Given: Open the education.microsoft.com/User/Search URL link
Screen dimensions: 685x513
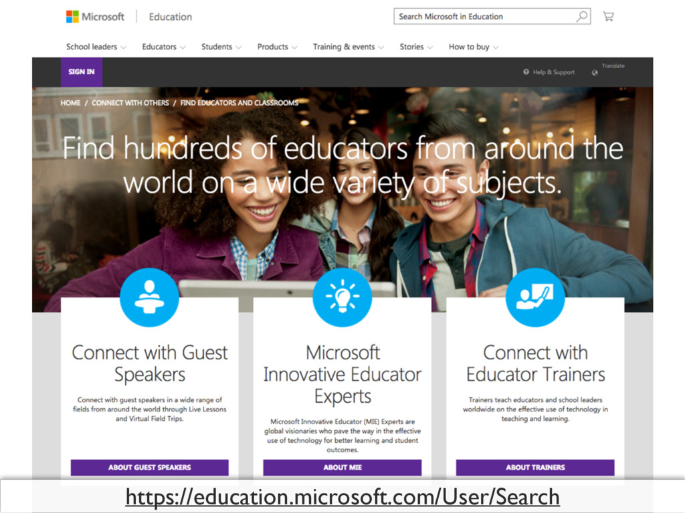Looking at the screenshot, I should point(342,497).
